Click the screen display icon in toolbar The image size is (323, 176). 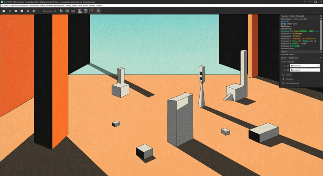[x=86, y=11]
